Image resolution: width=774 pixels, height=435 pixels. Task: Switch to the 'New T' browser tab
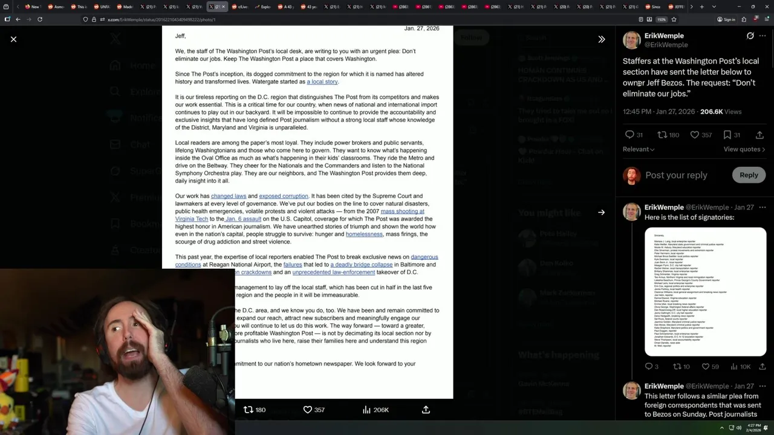coord(31,7)
